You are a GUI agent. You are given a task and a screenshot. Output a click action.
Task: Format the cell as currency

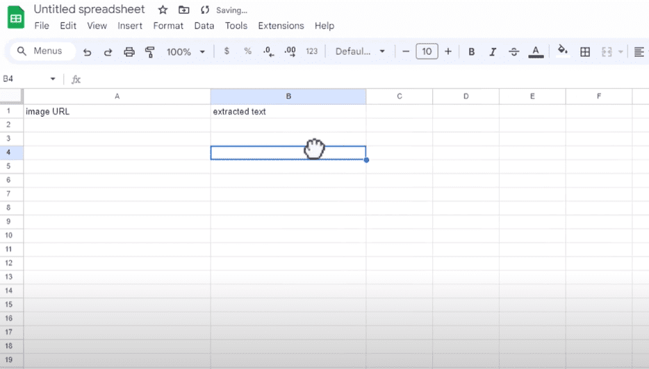coord(227,51)
